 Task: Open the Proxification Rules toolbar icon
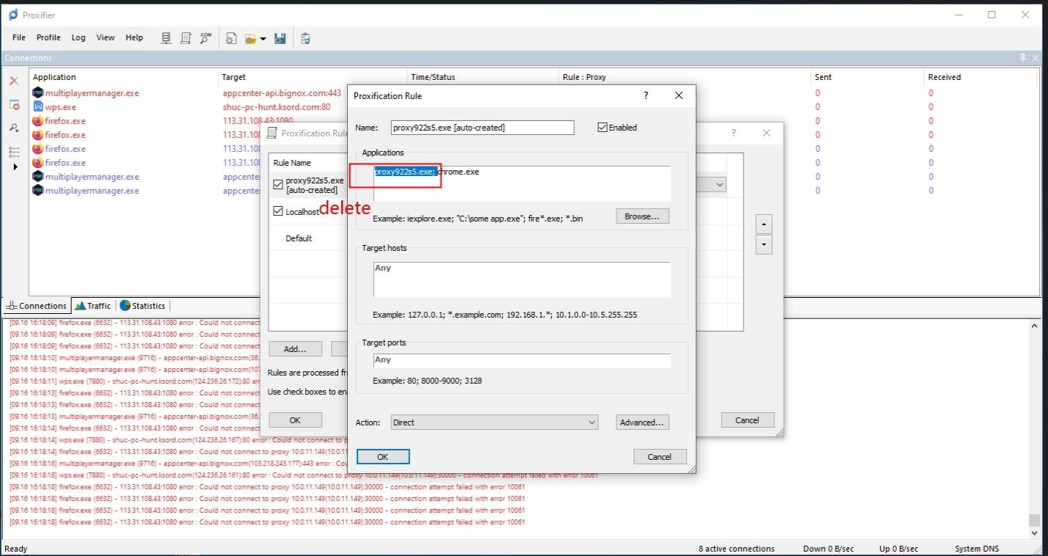pos(185,37)
